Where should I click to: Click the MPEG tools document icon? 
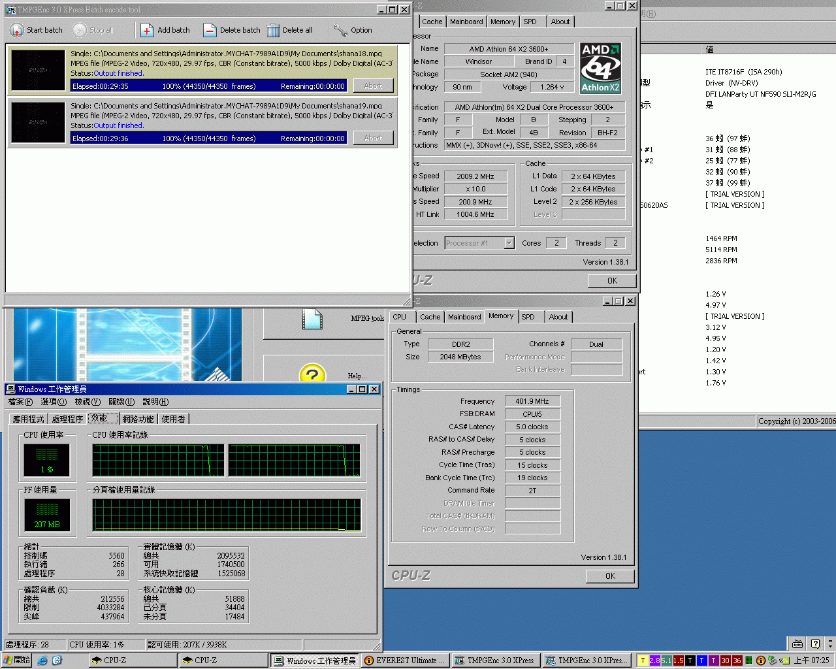[x=312, y=319]
